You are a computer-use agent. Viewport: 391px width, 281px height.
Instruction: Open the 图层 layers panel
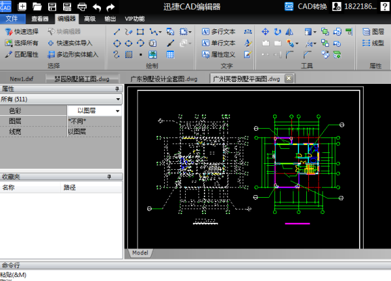pyautogui.click(x=373, y=32)
